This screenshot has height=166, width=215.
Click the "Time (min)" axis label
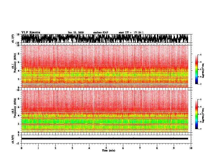(x=109, y=151)
